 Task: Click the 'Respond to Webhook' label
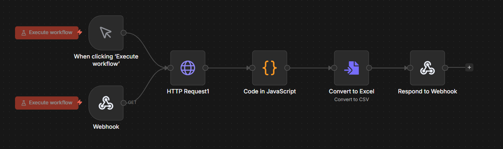pyautogui.click(x=427, y=91)
